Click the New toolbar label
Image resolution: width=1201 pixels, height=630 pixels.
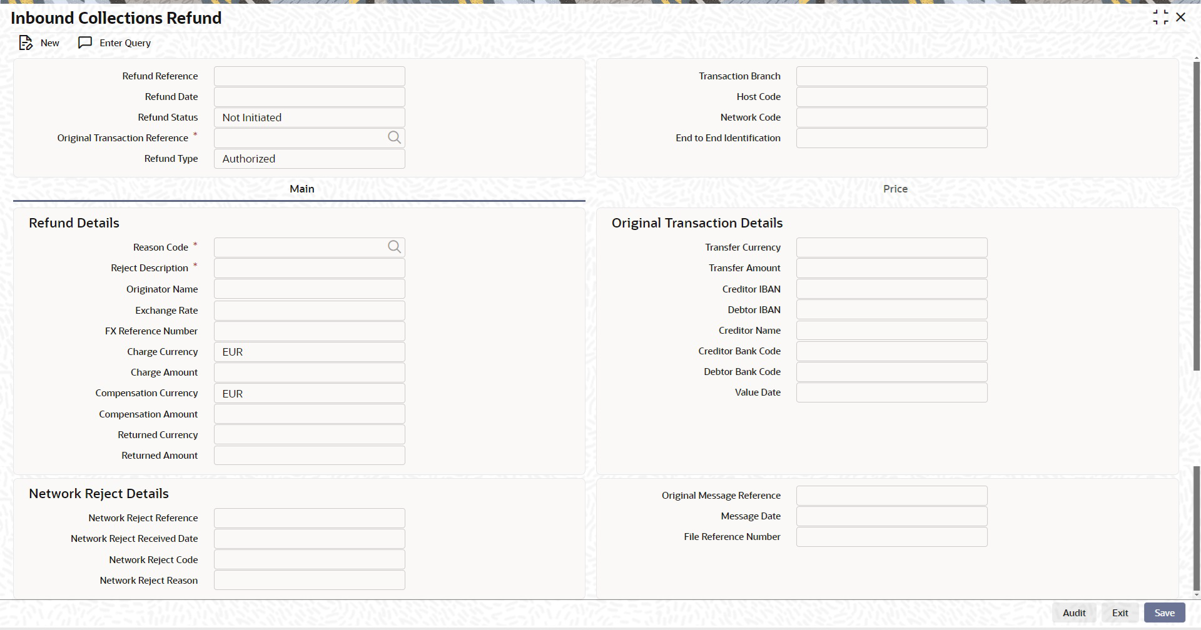(50, 42)
